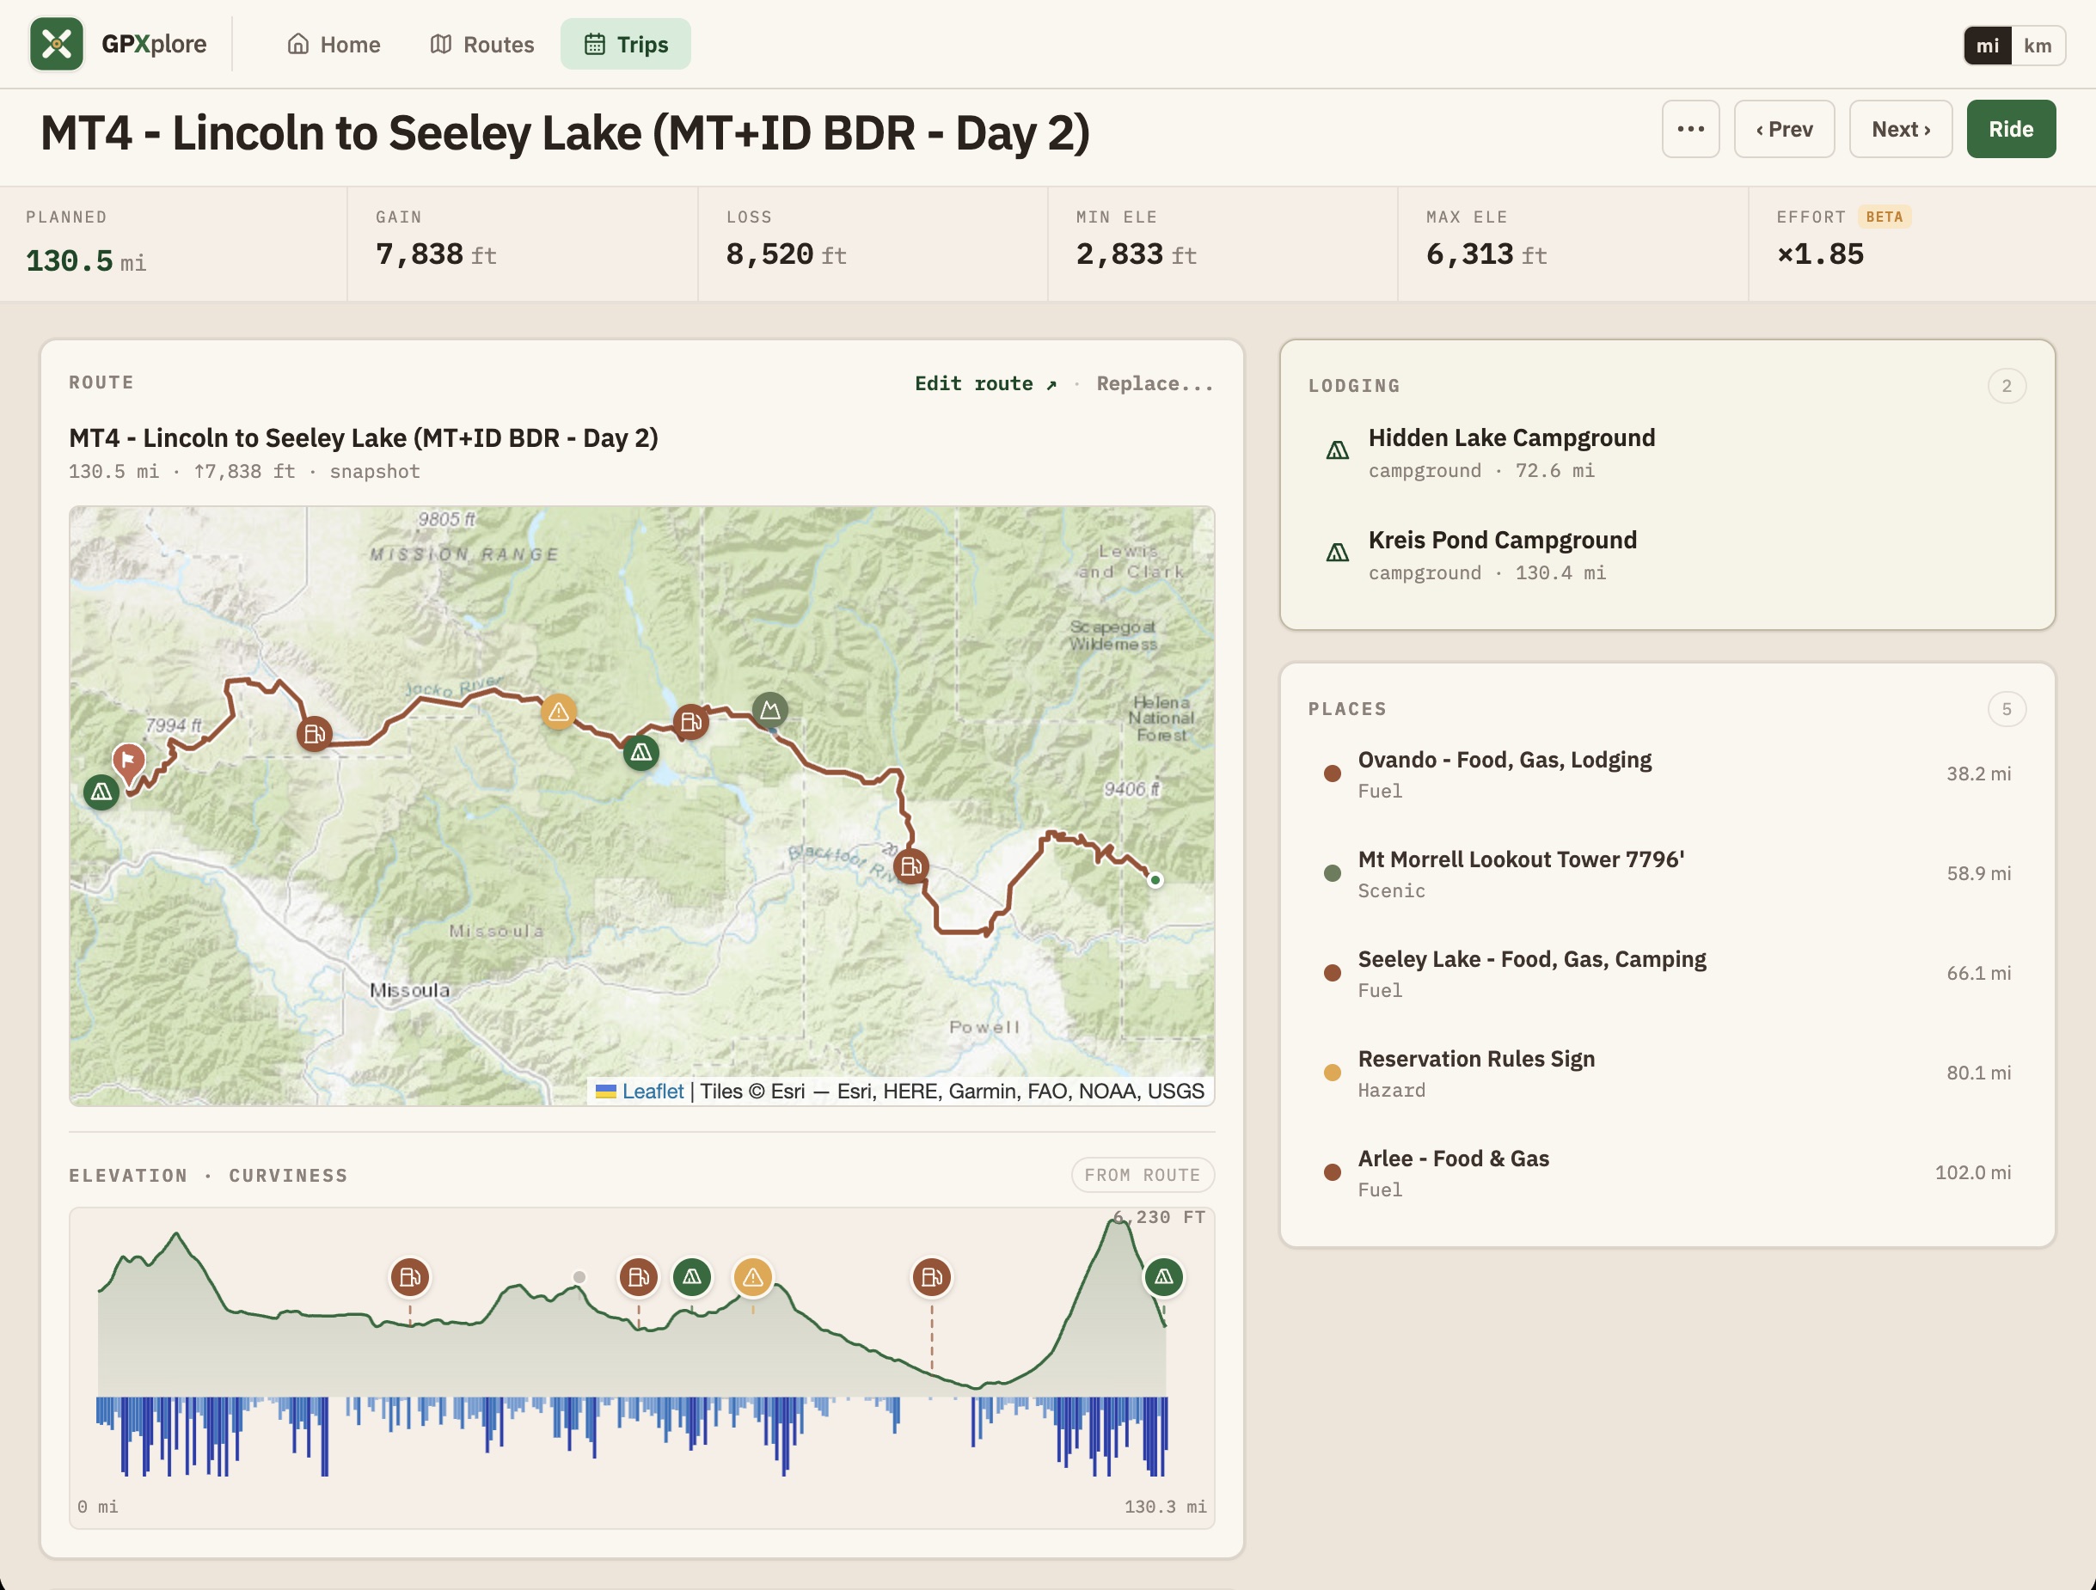2096x1590 pixels.
Task: Select Seeley Lake - Food, Gas, Camping
Action: 1668,973
